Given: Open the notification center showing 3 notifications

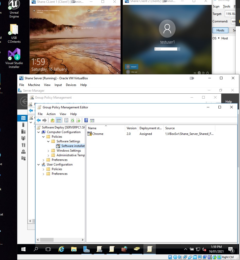Looking at the screenshot, I should click(x=231, y=249).
